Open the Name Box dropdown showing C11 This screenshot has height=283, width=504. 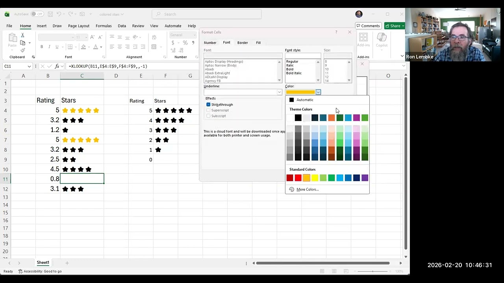coord(29,66)
